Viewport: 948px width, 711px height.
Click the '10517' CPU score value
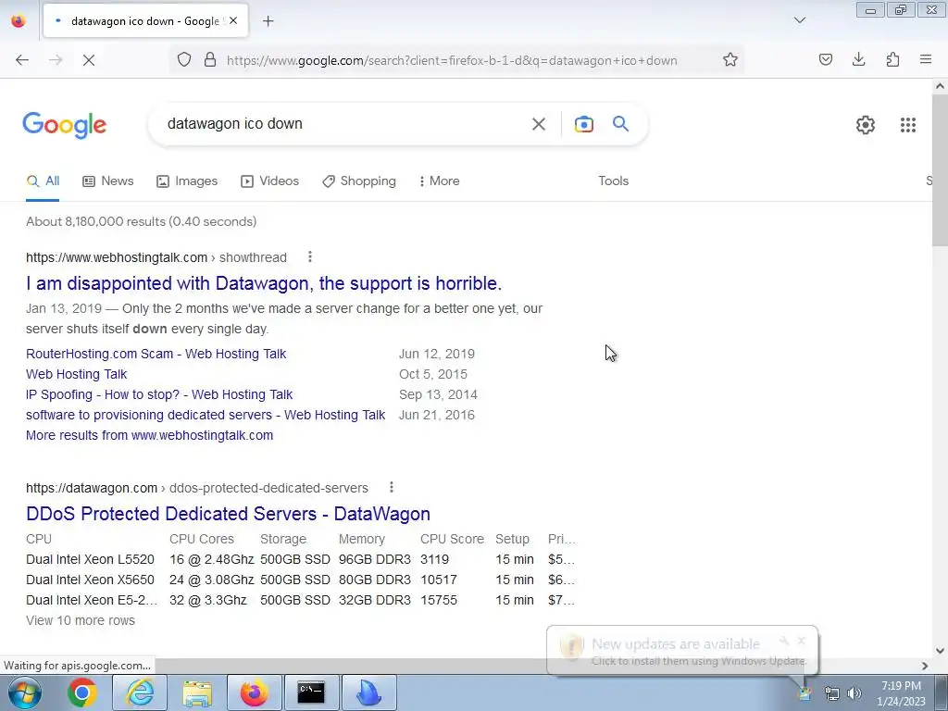coord(438,580)
